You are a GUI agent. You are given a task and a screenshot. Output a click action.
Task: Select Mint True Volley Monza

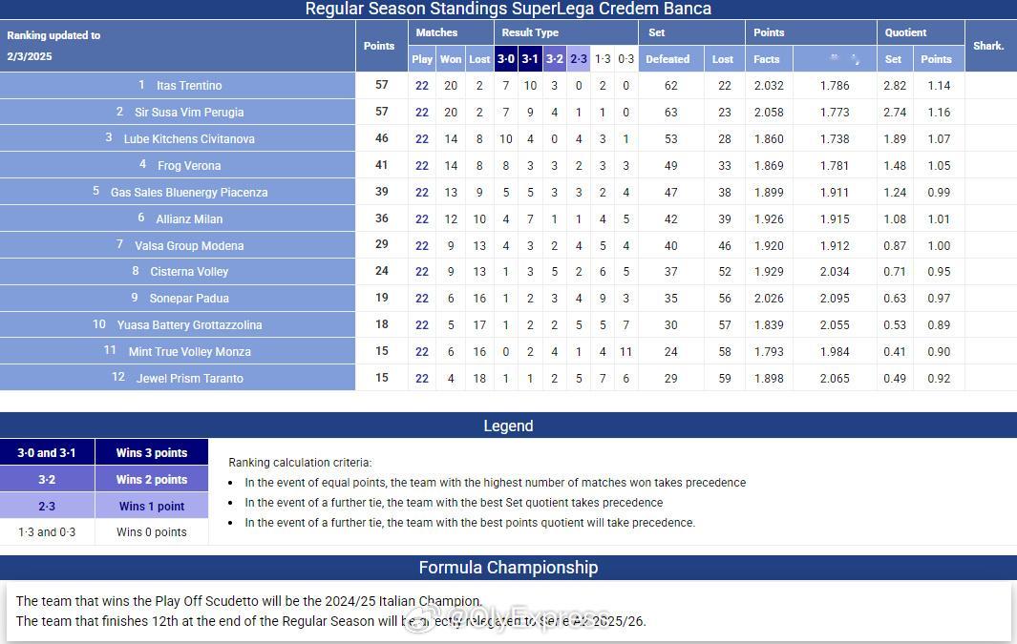point(189,352)
